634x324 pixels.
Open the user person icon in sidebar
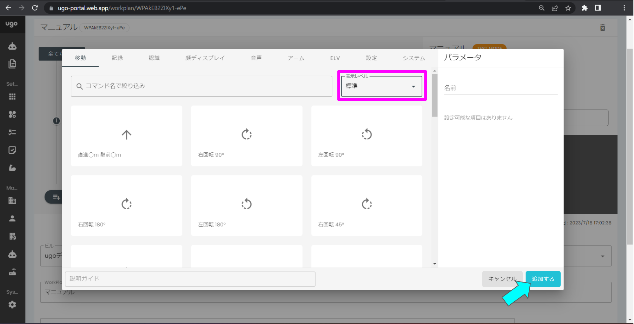[12, 218]
